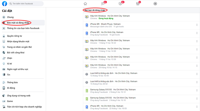Click the Chung gear icon

click(x=4, y=17)
